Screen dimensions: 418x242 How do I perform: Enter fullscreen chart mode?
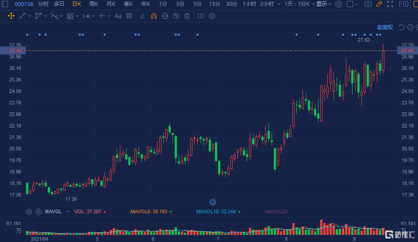tap(390, 4)
